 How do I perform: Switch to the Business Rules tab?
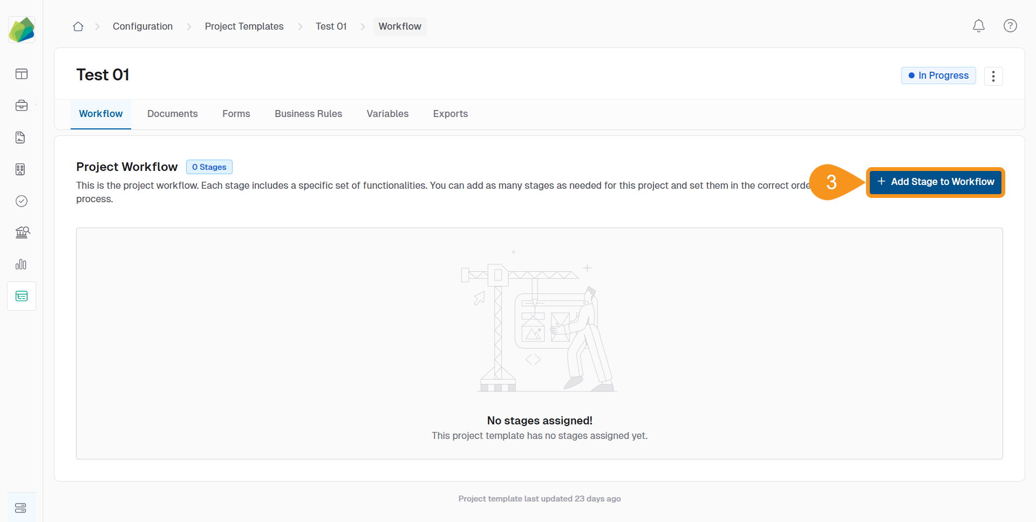click(x=308, y=114)
